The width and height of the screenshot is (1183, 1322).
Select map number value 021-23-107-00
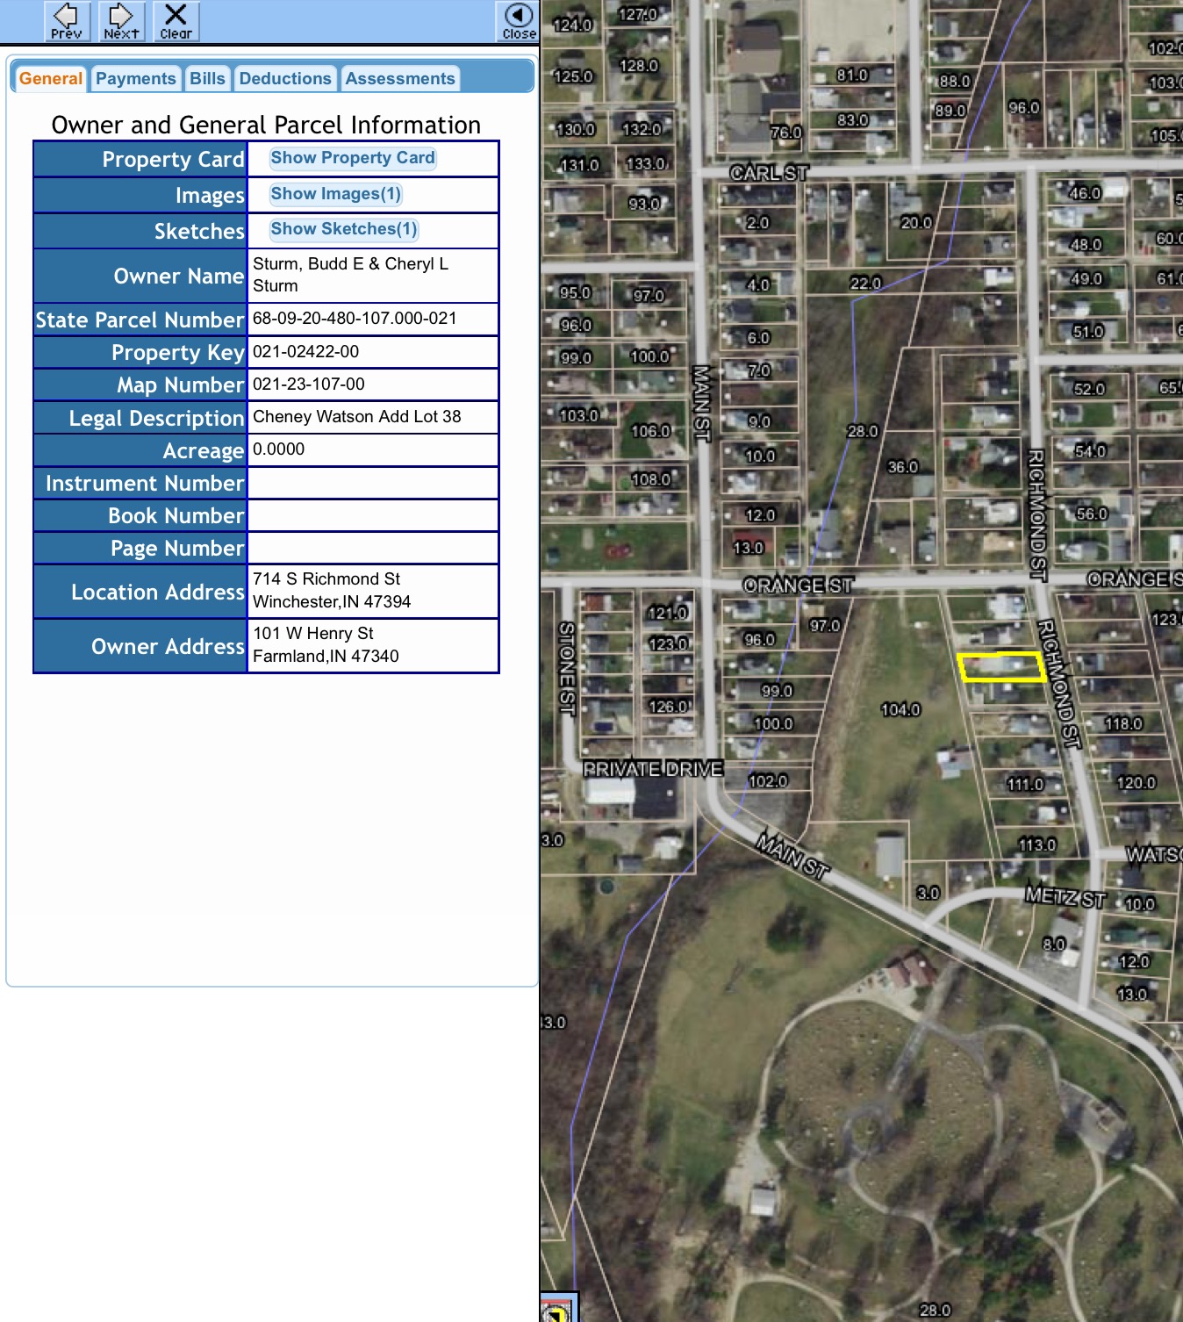tap(309, 384)
